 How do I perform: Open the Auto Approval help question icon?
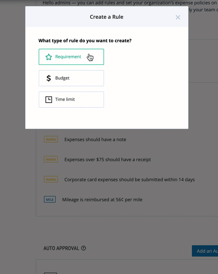[84, 248]
